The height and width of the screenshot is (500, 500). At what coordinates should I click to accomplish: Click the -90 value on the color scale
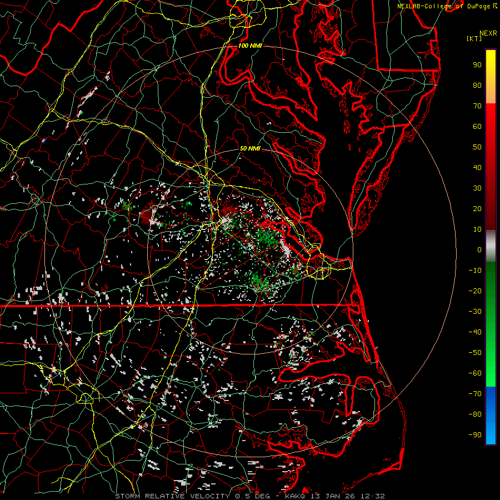click(x=475, y=435)
